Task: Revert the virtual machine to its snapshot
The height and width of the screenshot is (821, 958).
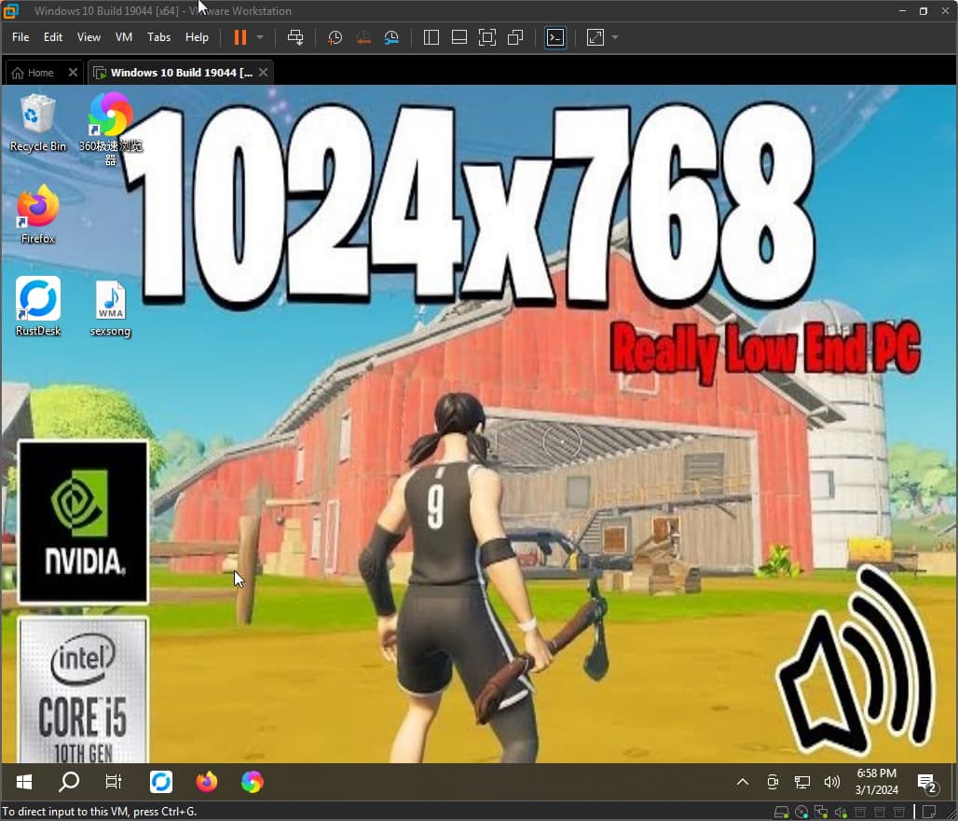Action: [363, 37]
